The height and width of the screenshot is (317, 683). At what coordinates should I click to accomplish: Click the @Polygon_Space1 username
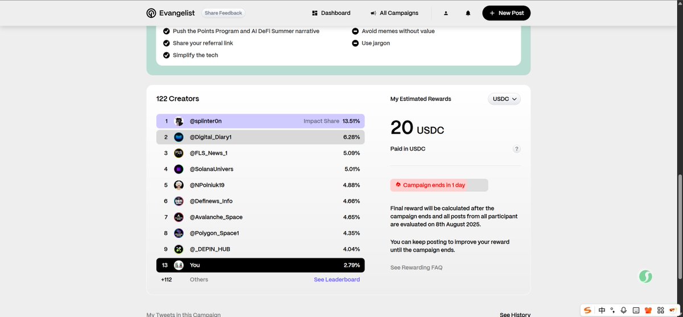pyautogui.click(x=215, y=233)
